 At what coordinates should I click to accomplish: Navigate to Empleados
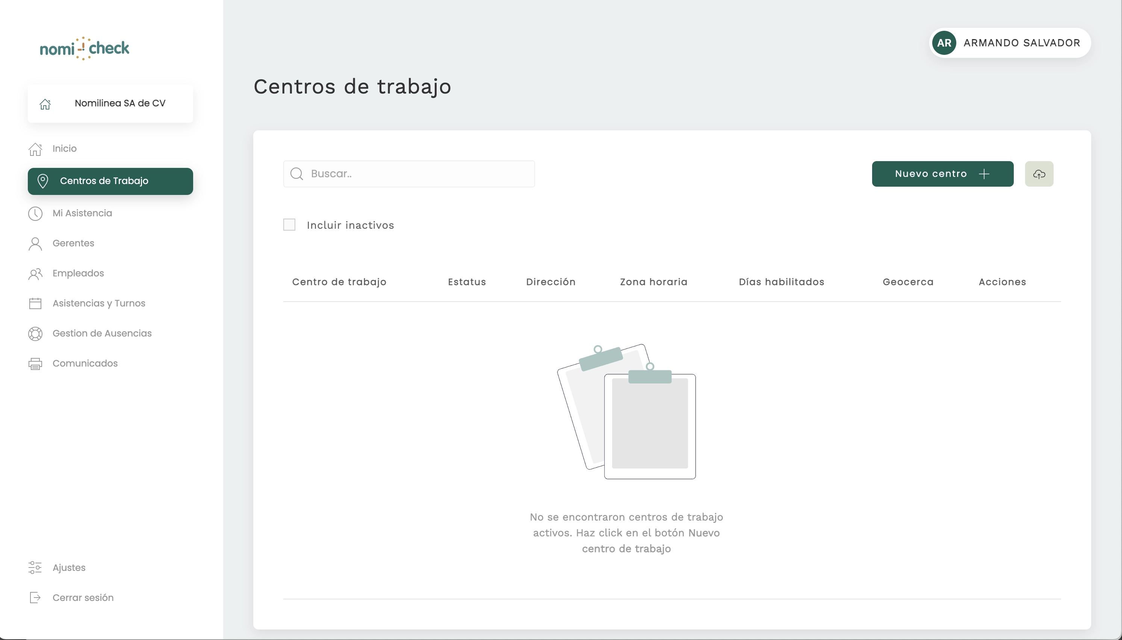coord(78,273)
